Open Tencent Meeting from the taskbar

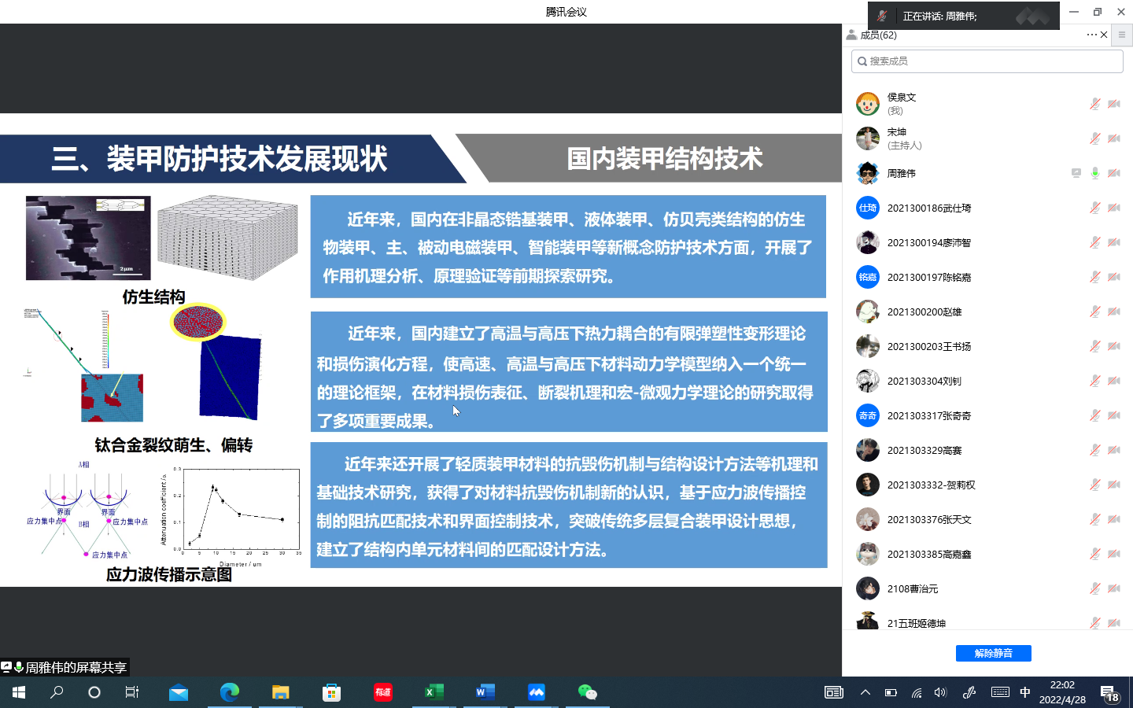[537, 692]
